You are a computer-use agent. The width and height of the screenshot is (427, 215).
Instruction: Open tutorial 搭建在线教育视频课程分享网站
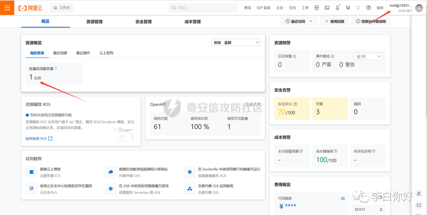(143, 169)
